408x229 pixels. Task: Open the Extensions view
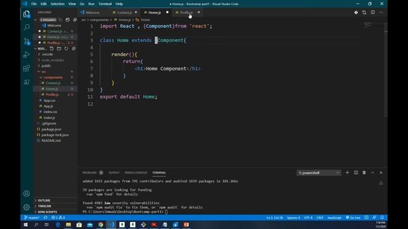pyautogui.click(x=27, y=68)
